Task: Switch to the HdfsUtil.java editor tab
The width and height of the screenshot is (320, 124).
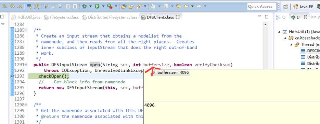Action: tap(26, 17)
